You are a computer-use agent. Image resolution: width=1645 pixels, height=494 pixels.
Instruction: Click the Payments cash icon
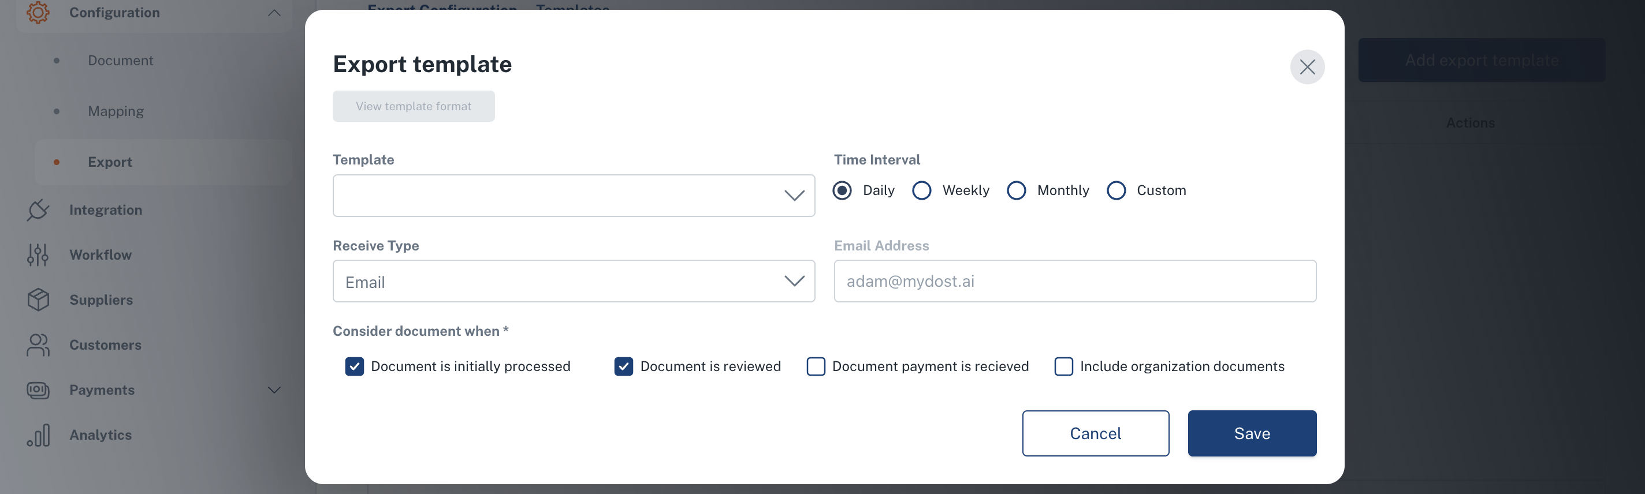[38, 390]
